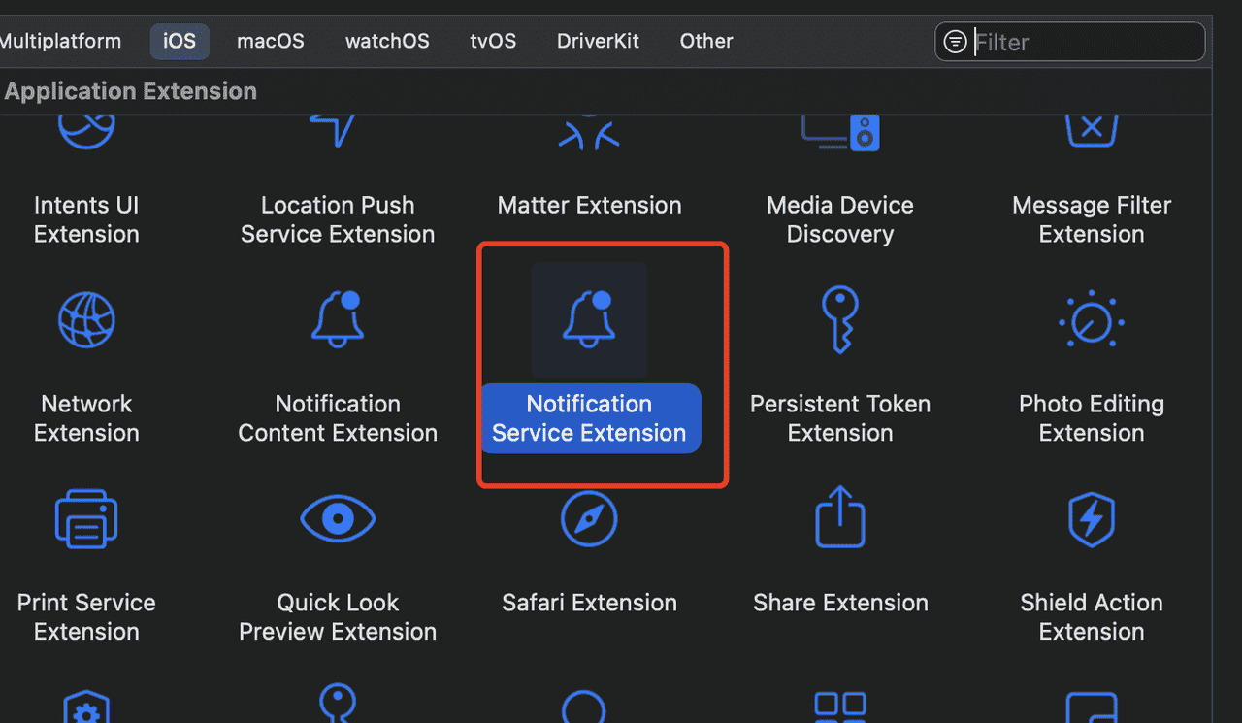Choose the Quick Look Preview eye icon
This screenshot has height=723, width=1242.
[338, 519]
